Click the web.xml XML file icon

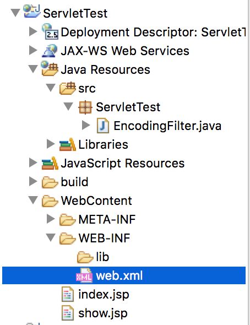click(x=84, y=275)
